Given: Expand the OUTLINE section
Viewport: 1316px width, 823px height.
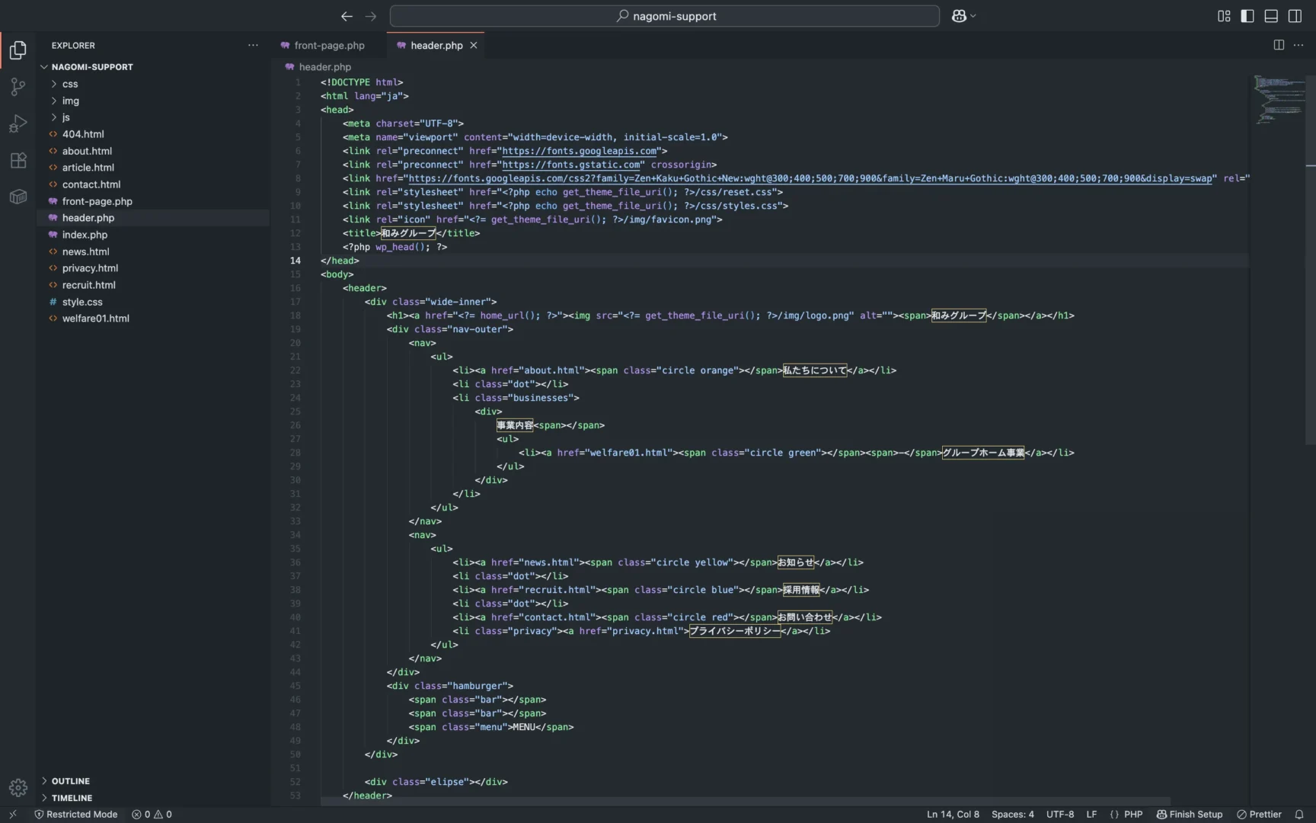Looking at the screenshot, I should tap(71, 781).
